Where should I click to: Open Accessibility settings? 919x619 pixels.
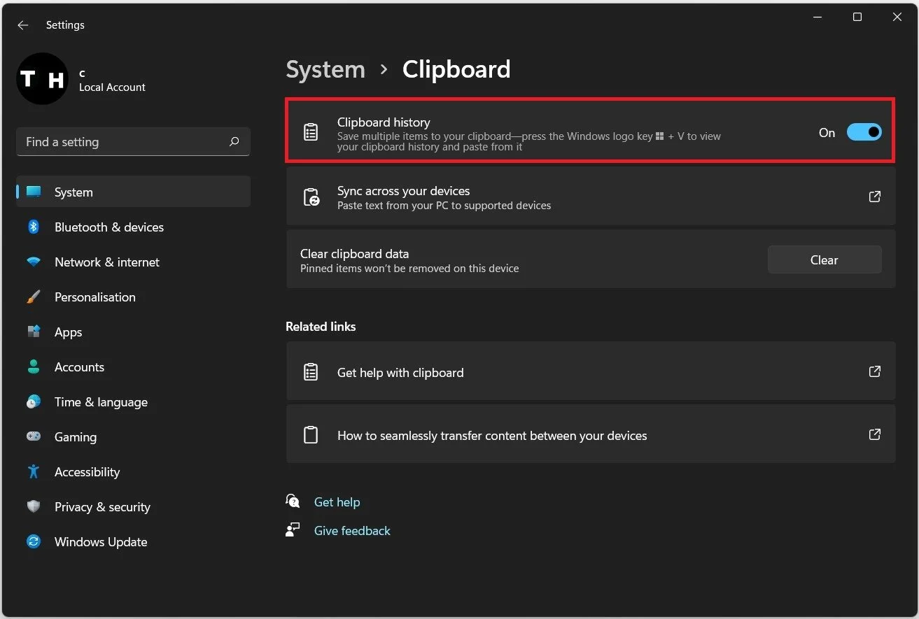coord(133,471)
